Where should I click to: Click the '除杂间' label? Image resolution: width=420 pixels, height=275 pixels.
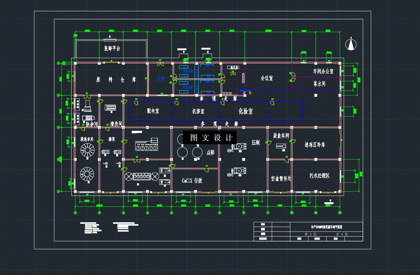coord(92,124)
